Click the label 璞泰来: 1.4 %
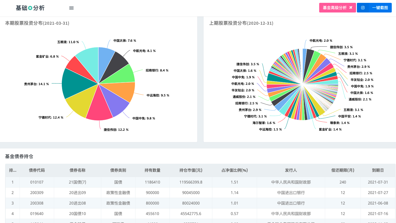 [x=340, y=123]
